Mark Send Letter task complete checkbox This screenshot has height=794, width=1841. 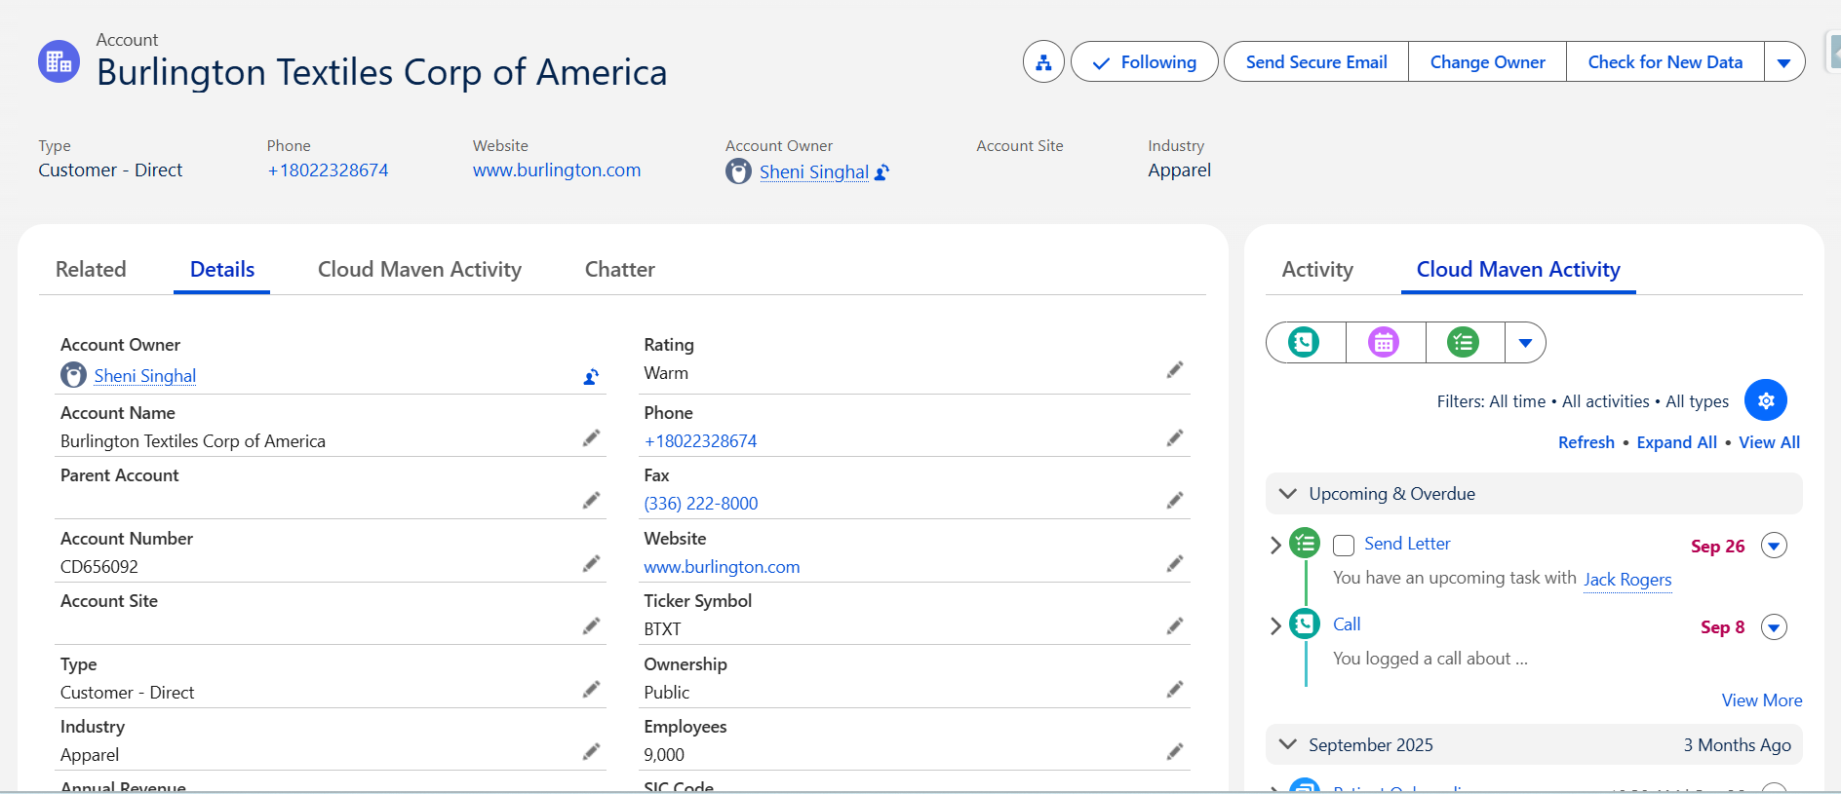click(x=1344, y=546)
